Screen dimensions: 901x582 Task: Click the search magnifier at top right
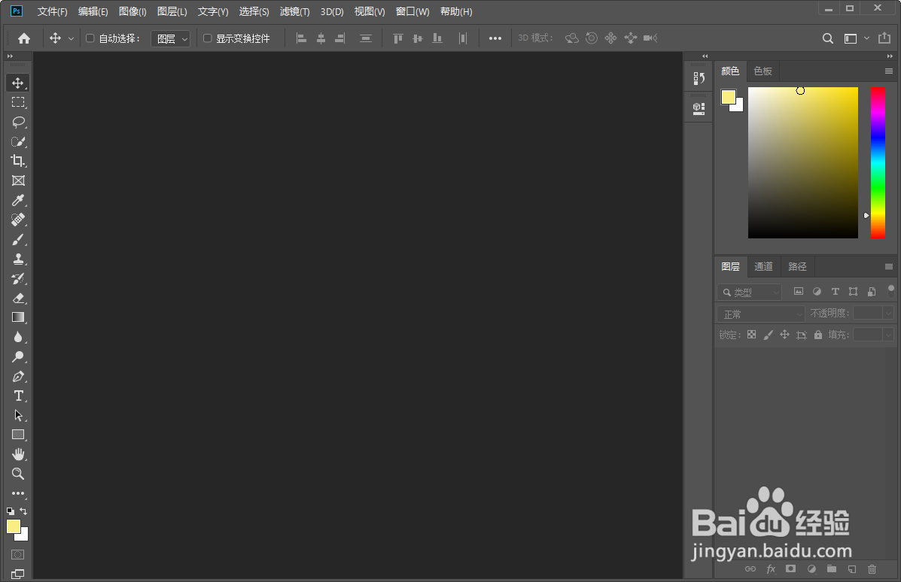828,38
